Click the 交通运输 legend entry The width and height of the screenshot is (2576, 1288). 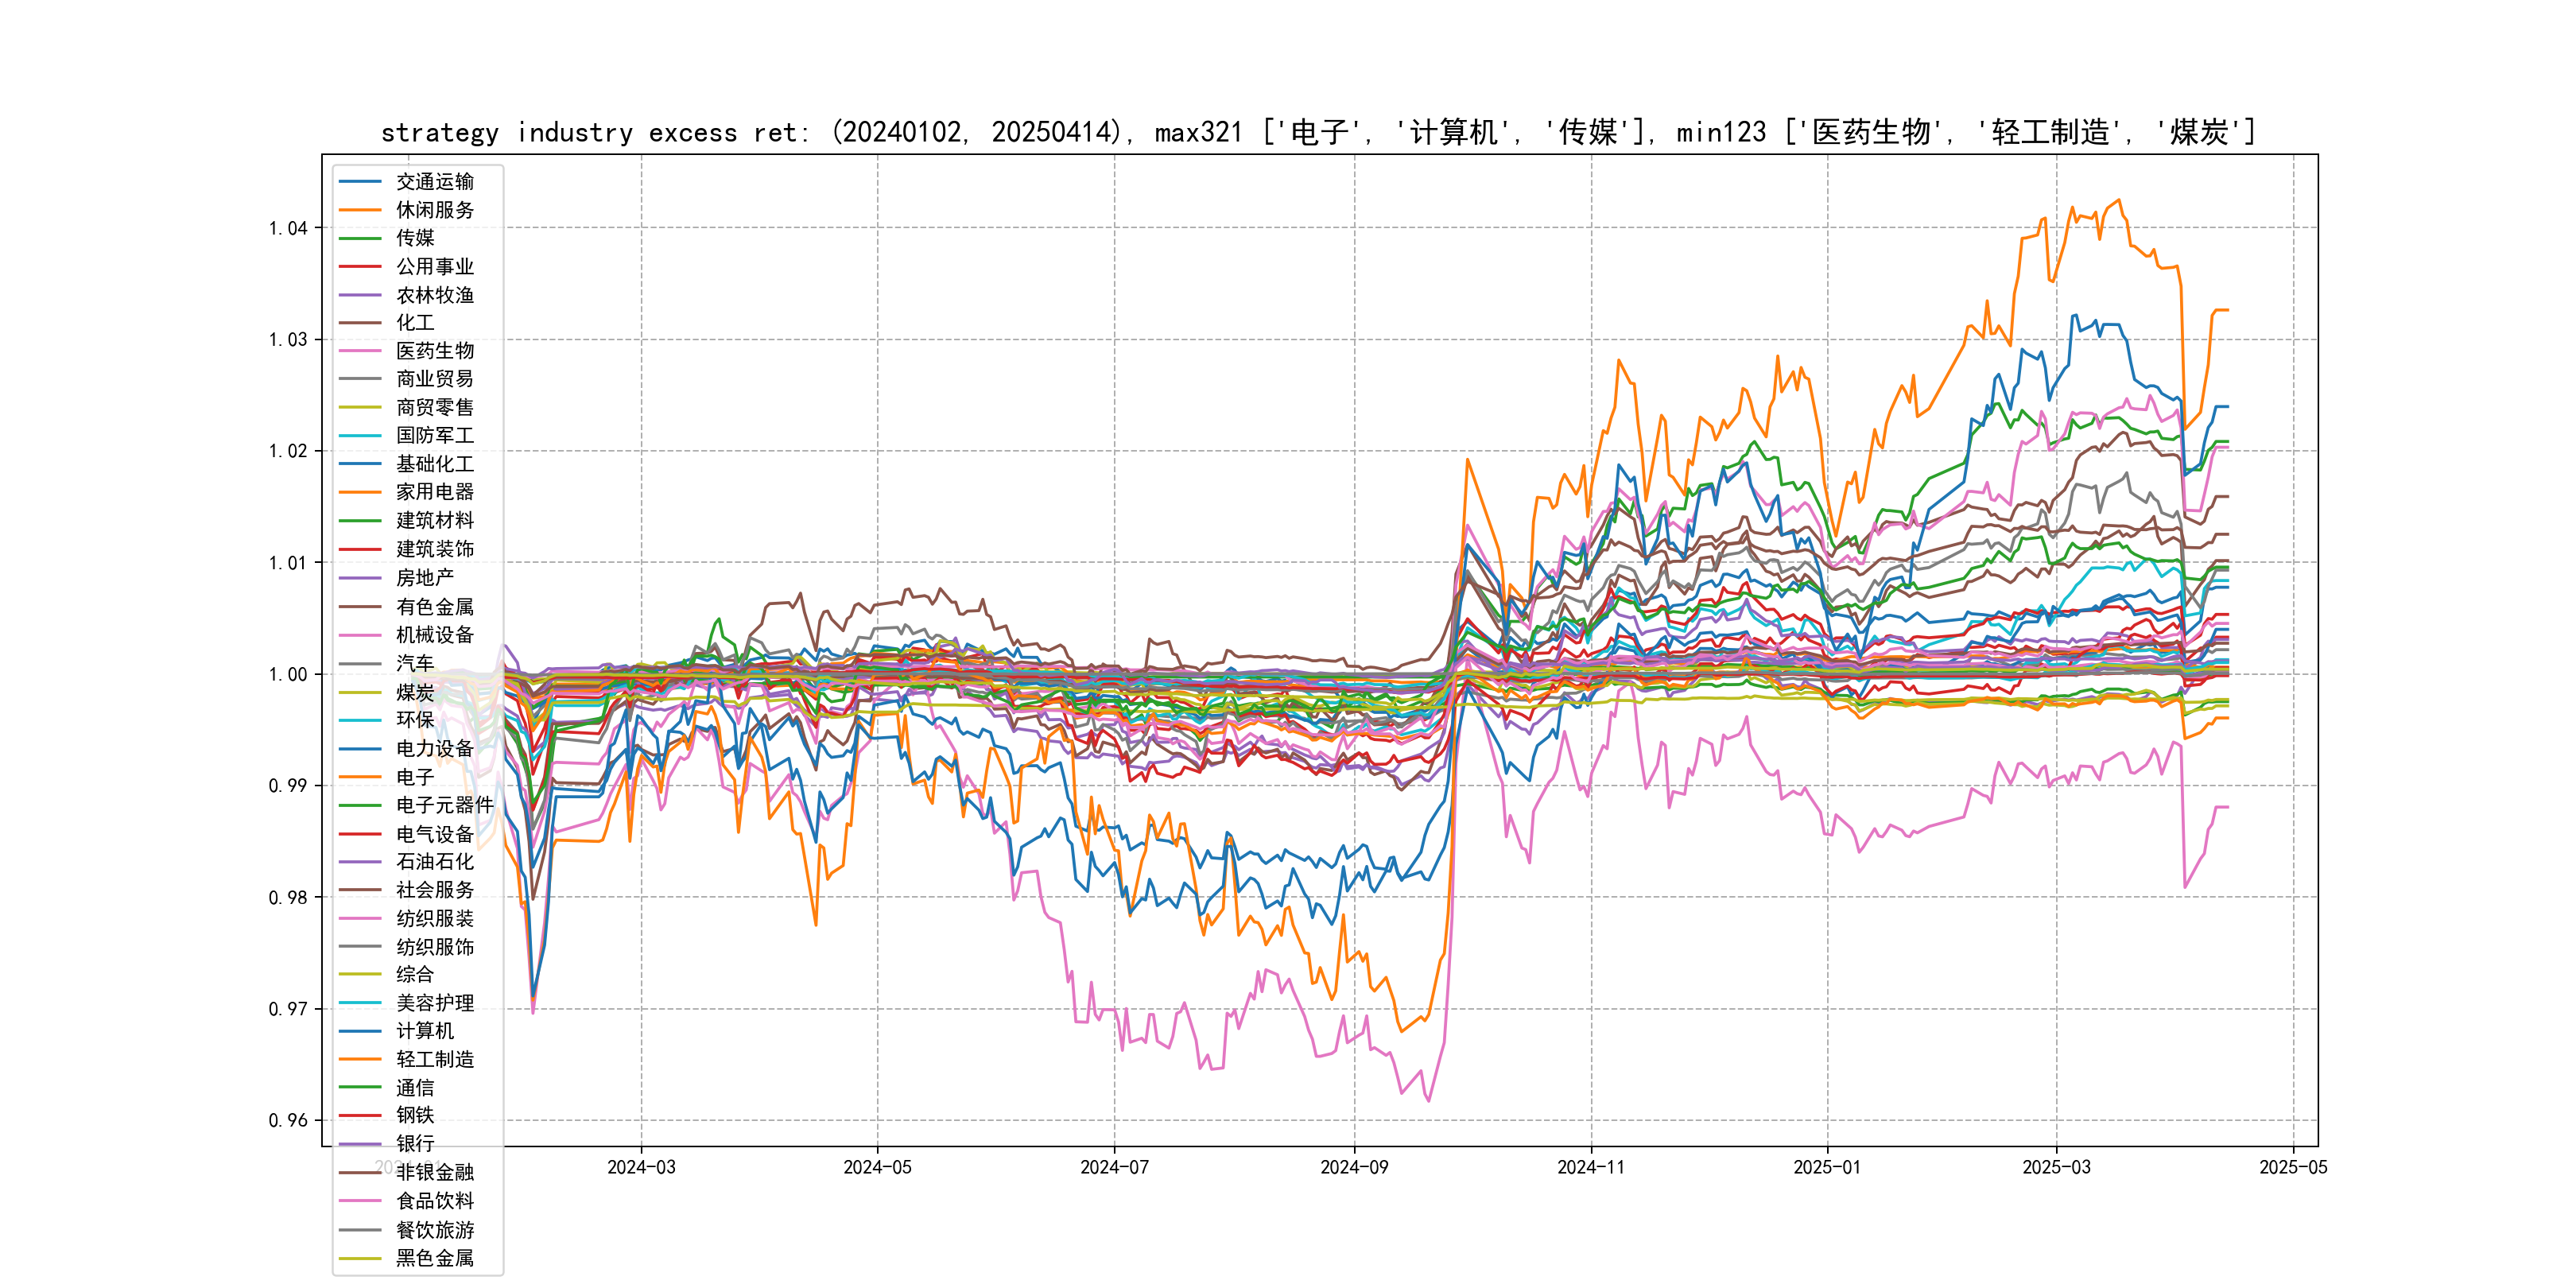coord(434,182)
